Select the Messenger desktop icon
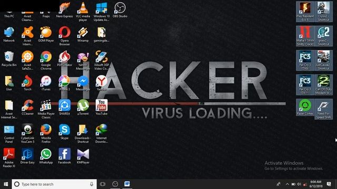337x189 pixels. pos(83,83)
